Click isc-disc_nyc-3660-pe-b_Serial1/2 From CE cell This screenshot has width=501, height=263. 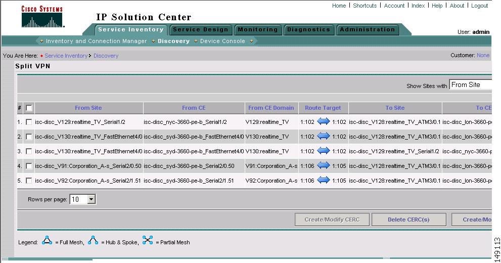click(186, 122)
